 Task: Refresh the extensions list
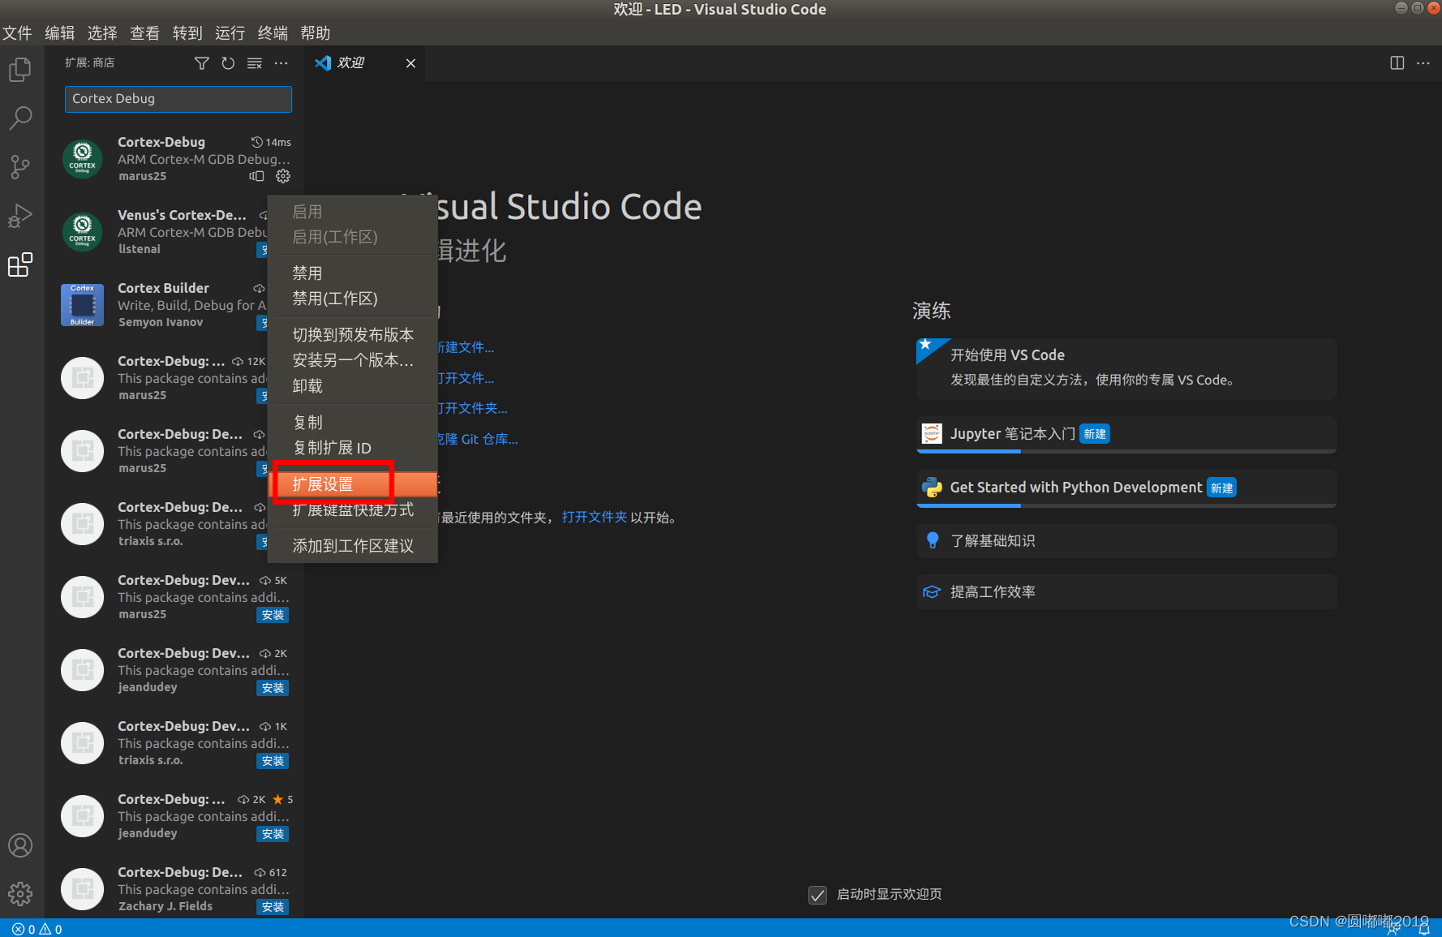pyautogui.click(x=228, y=62)
